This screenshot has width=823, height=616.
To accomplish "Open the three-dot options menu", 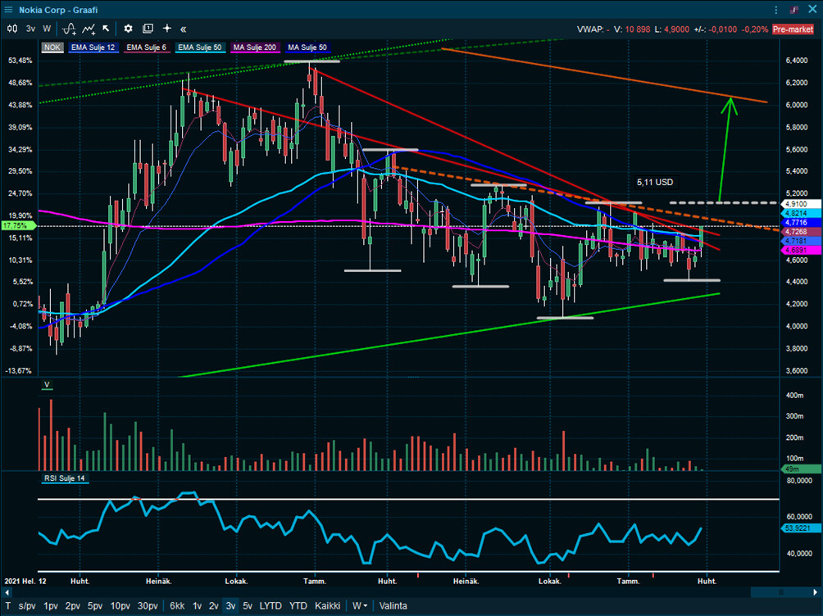I will [x=777, y=9].
